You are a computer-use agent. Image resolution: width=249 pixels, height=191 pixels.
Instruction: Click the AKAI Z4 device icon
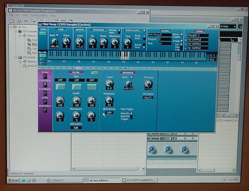click(24, 66)
